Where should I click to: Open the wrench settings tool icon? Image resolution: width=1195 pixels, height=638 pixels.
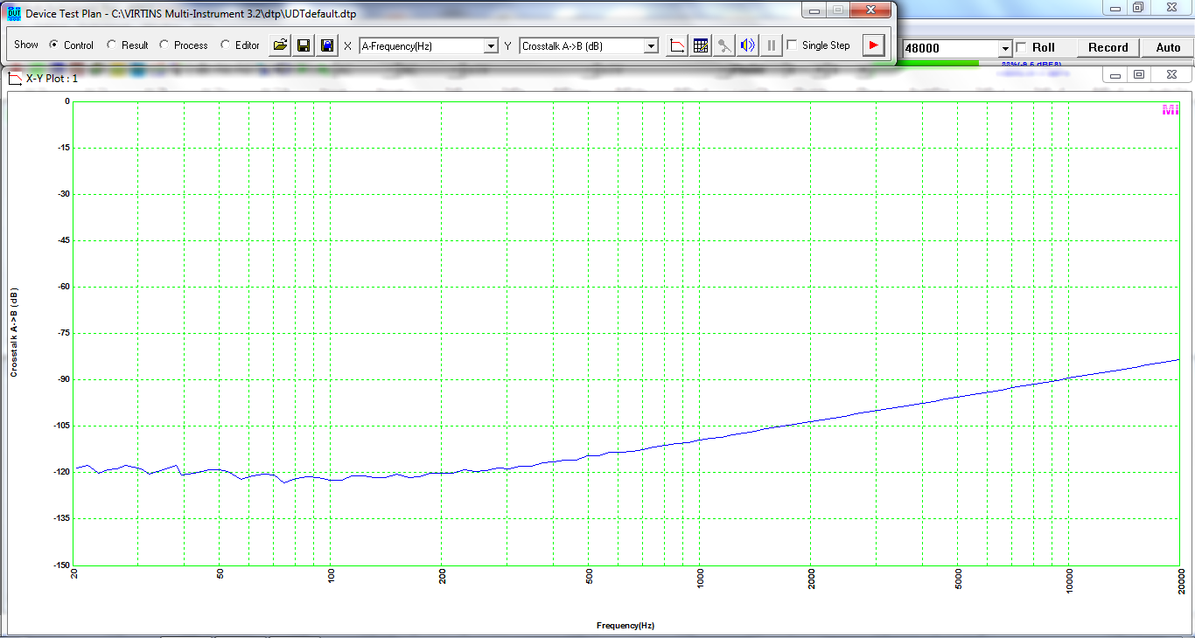pos(724,45)
